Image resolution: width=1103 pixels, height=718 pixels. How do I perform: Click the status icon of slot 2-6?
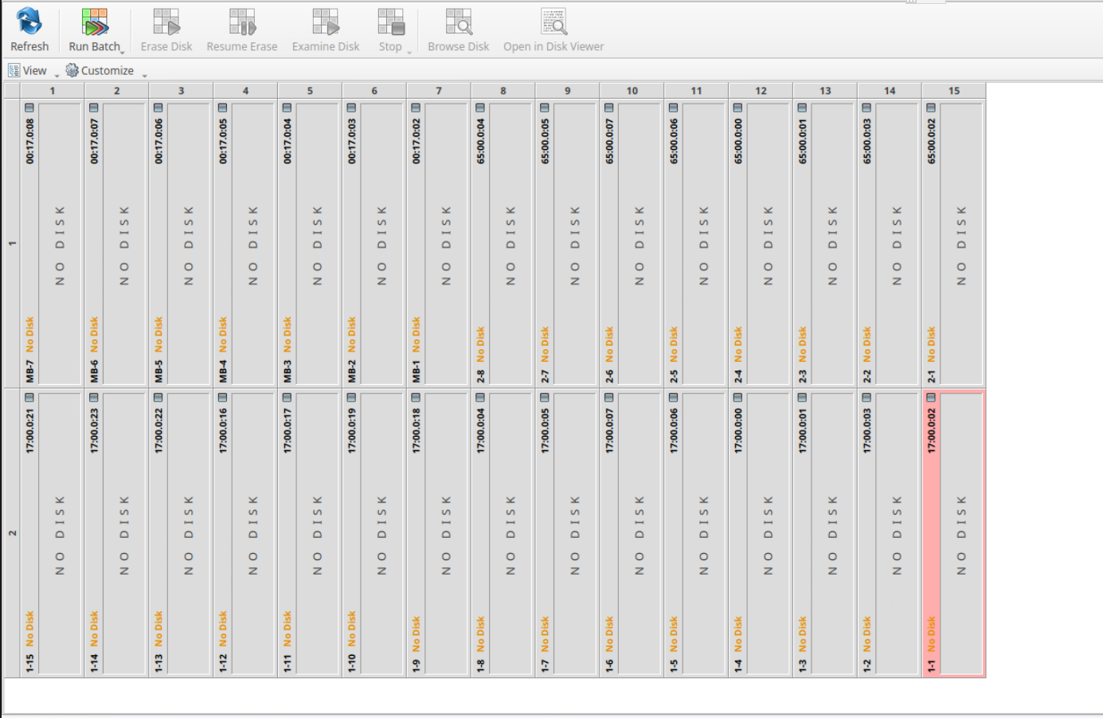[x=609, y=108]
